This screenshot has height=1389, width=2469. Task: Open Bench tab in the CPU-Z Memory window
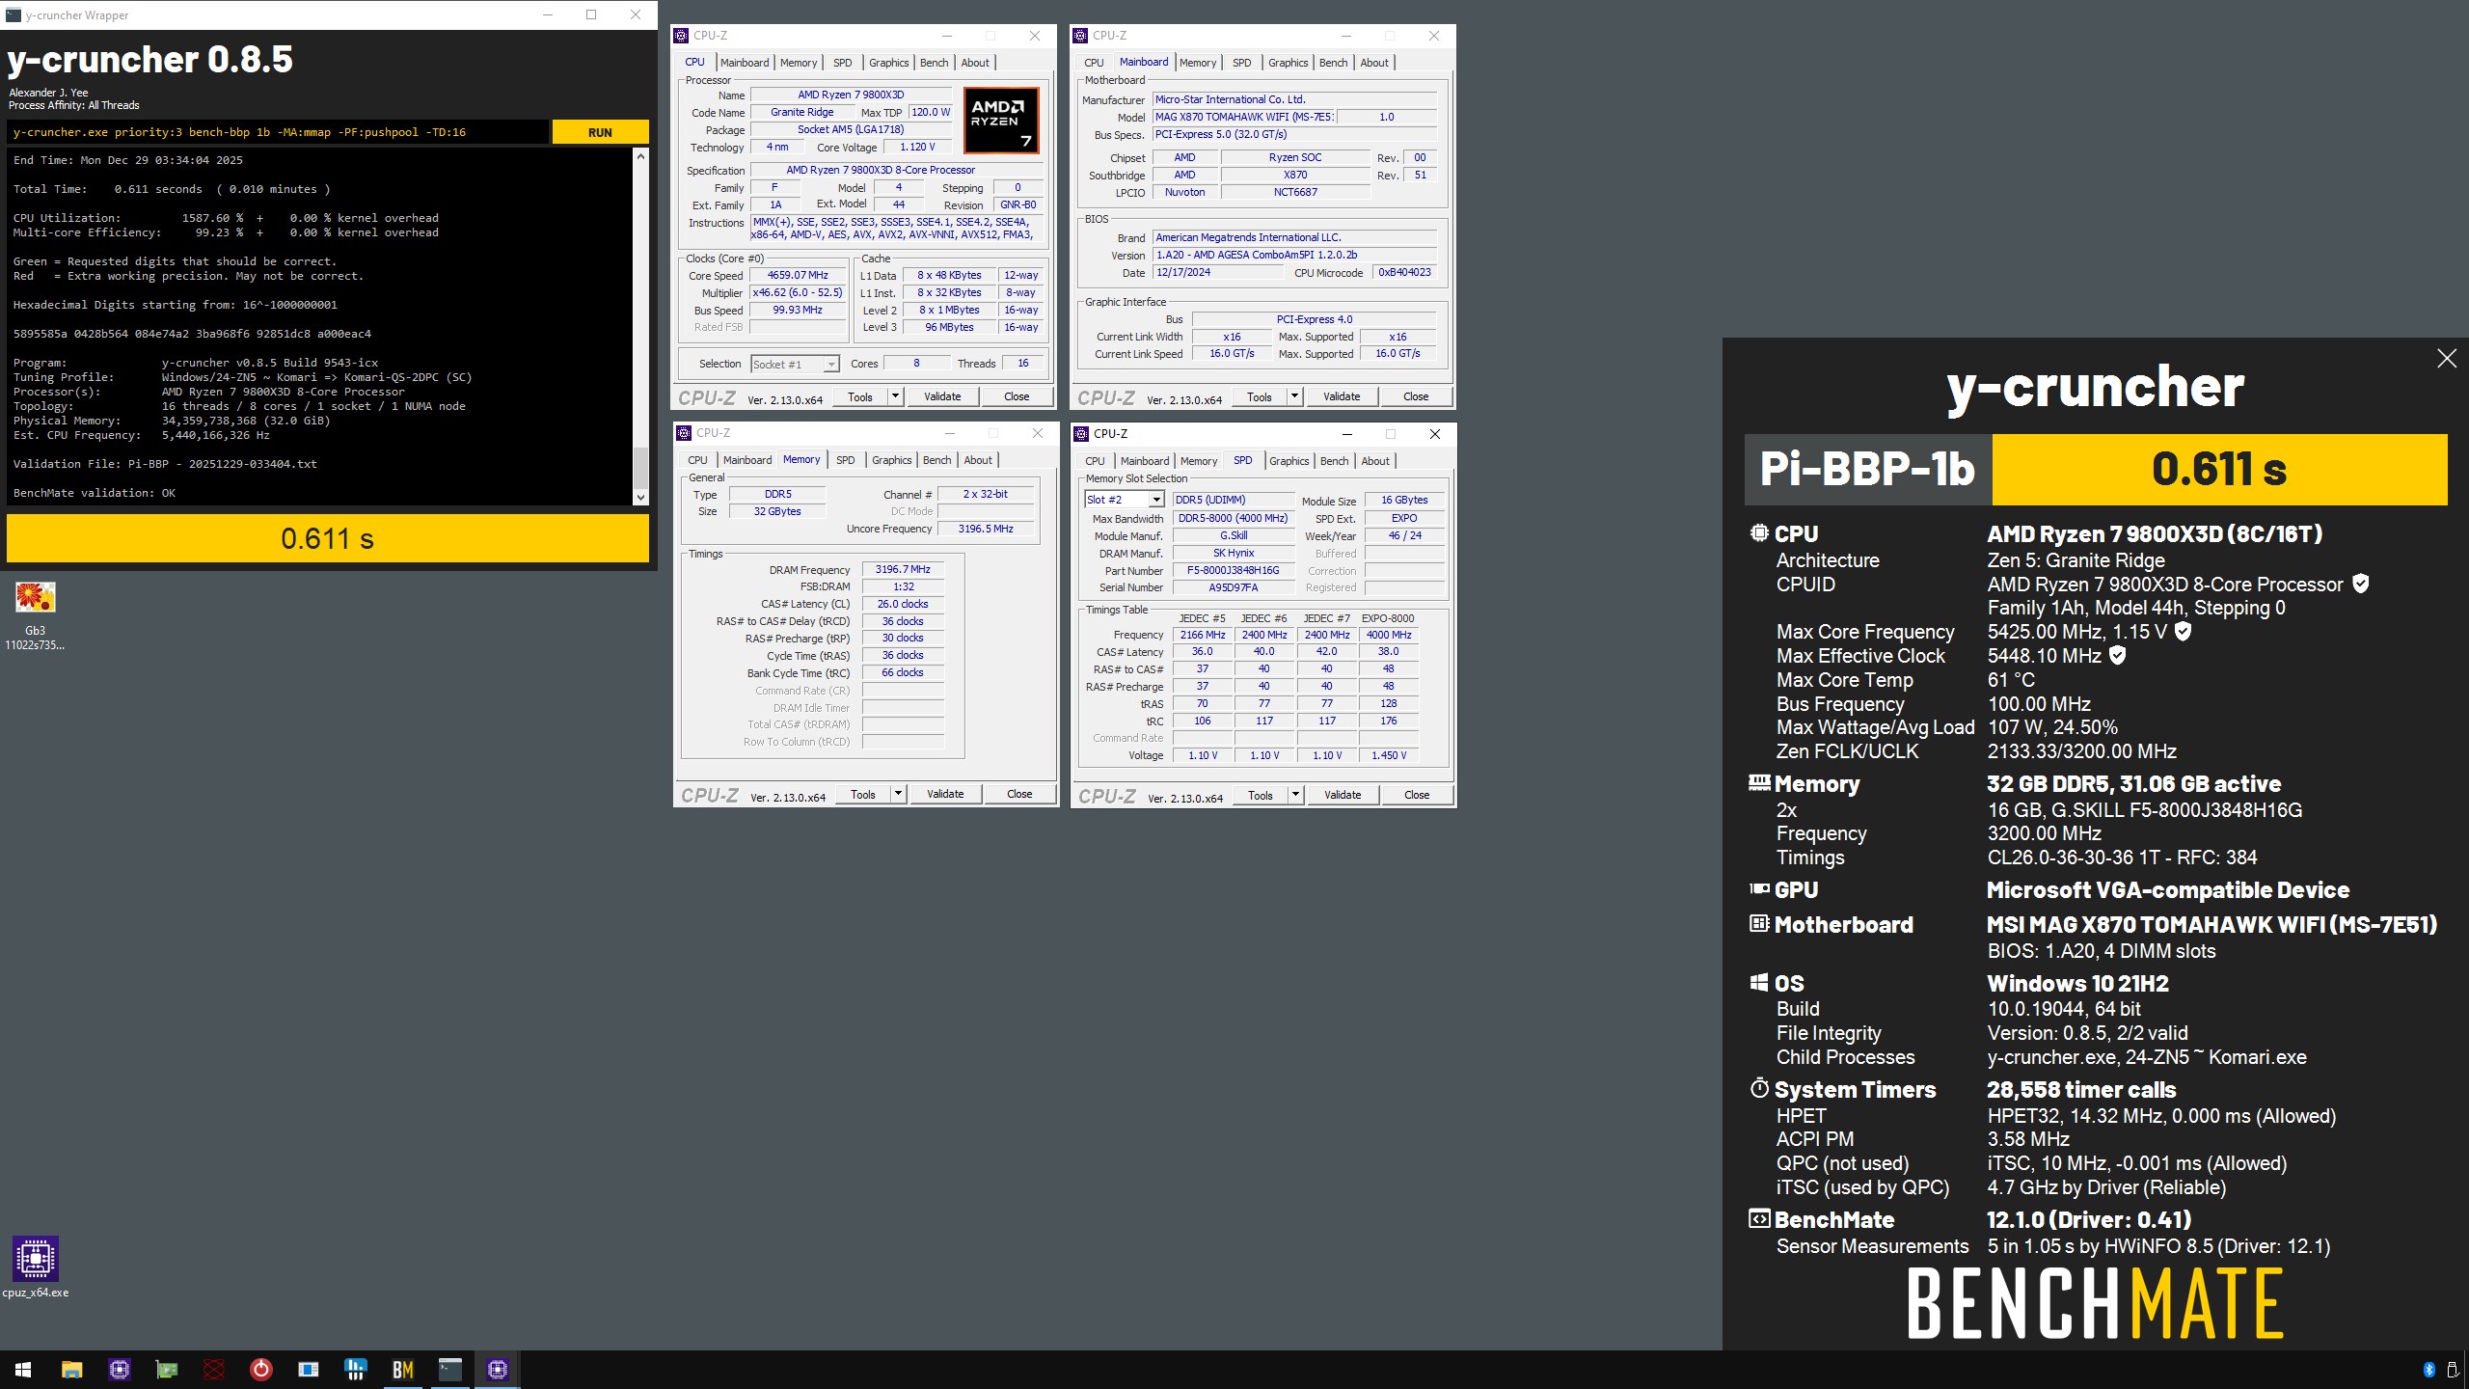tap(936, 460)
